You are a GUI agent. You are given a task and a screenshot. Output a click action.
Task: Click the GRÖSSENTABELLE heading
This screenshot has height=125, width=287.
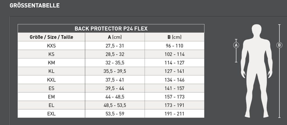tap(34, 6)
